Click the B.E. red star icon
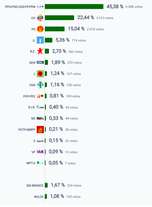The width and height of the screenshot is (152, 207). point(40,51)
